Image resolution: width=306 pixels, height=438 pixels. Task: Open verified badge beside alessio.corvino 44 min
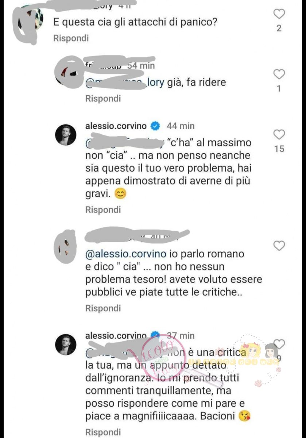[x=155, y=126]
